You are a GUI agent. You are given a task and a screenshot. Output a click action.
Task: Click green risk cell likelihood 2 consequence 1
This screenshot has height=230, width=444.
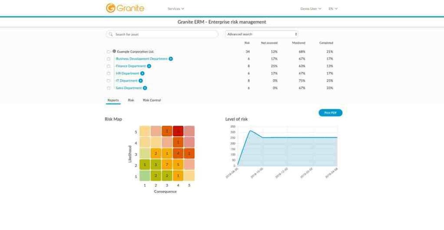coord(145,165)
